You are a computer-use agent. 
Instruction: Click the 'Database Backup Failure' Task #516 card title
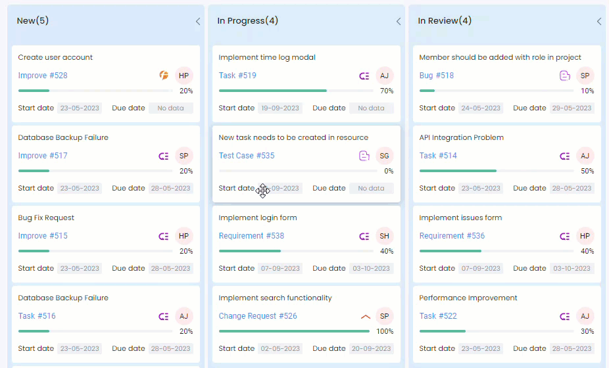pyautogui.click(x=63, y=298)
